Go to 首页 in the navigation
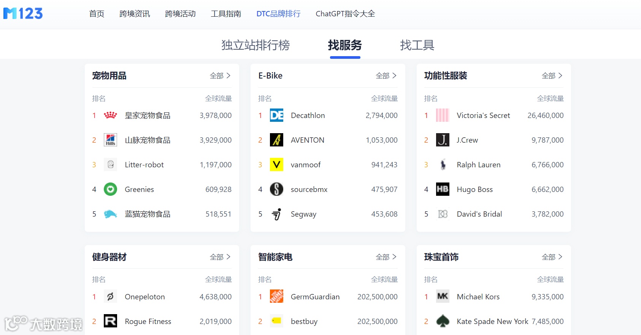641x335 pixels. [x=97, y=14]
